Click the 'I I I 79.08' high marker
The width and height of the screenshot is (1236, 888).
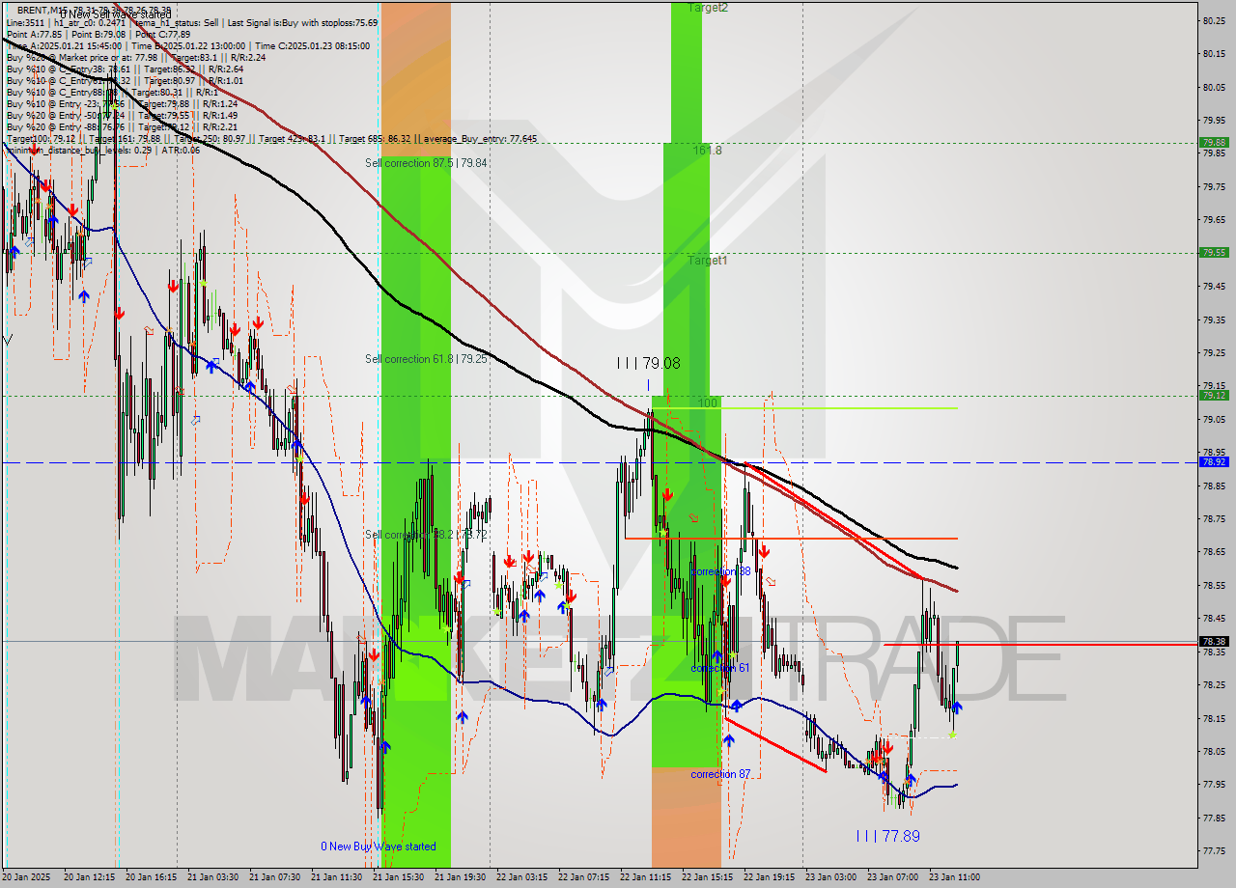[649, 364]
